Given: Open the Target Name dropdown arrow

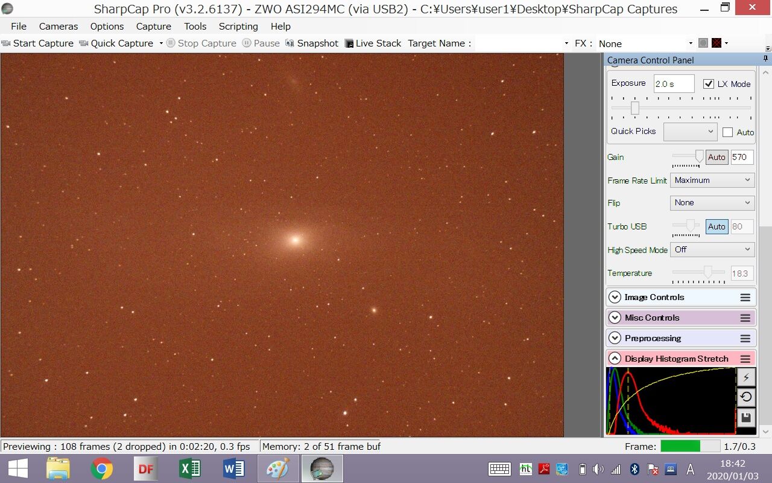Looking at the screenshot, I should click(566, 43).
